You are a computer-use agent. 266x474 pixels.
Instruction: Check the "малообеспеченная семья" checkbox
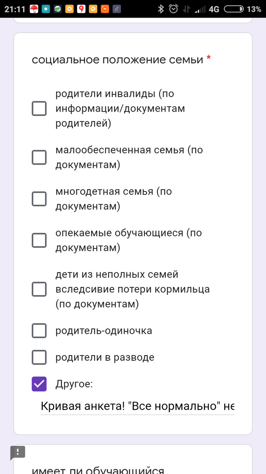[x=39, y=157]
